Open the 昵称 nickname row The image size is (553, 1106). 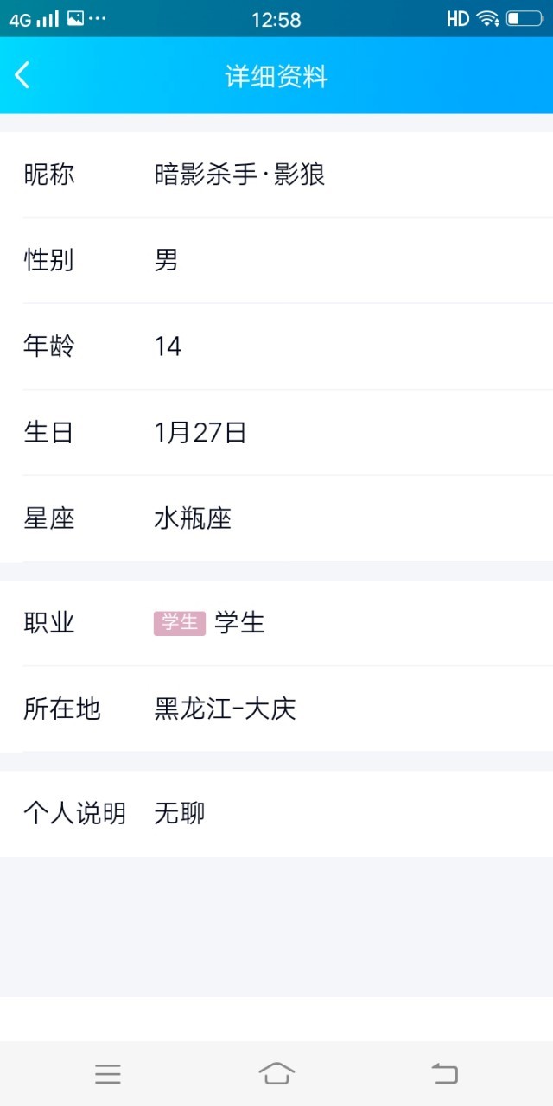pos(276,175)
